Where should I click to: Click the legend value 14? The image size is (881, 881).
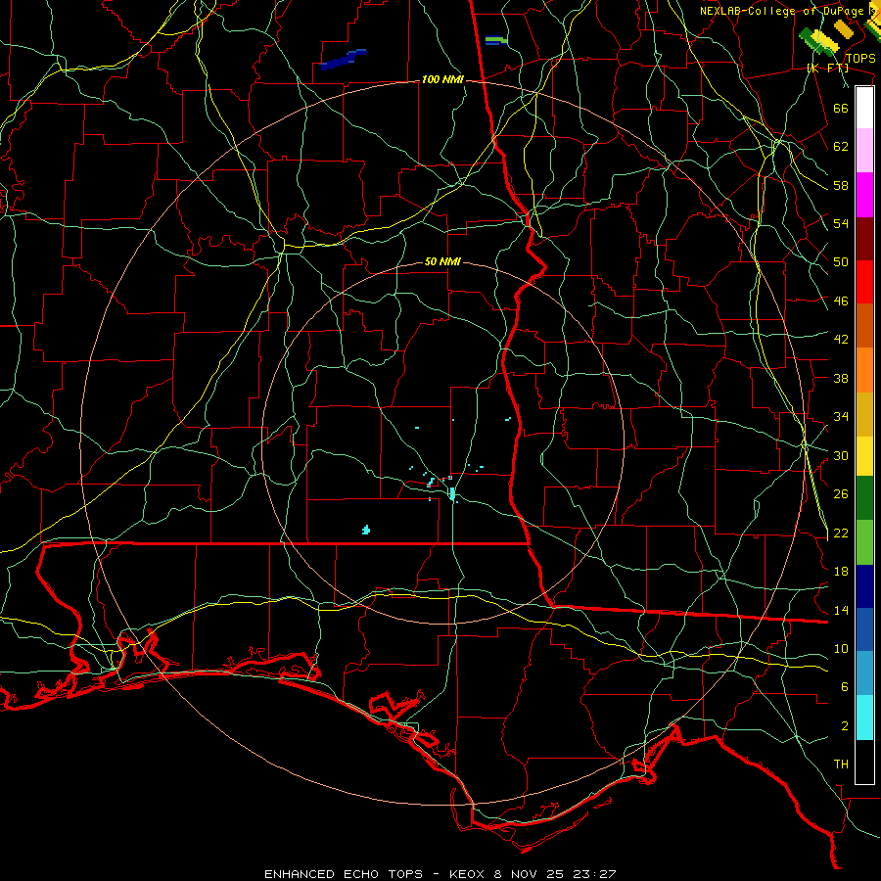pos(841,610)
